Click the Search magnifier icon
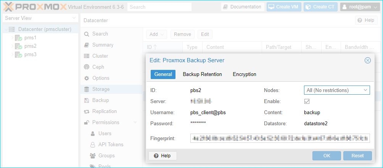 click(87, 34)
